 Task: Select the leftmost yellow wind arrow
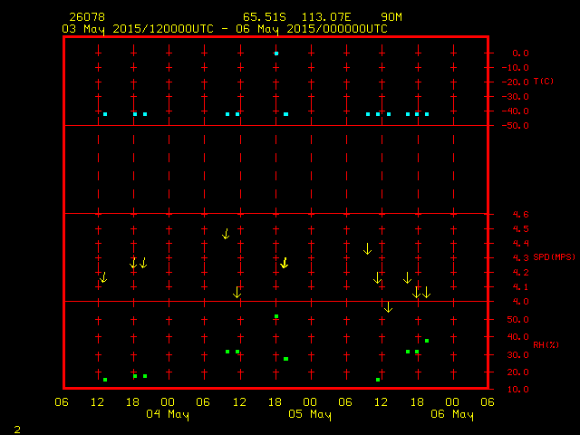tap(103, 277)
